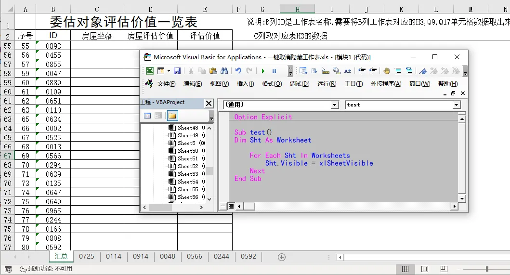
Task: Click the Break pause icon
Action: tap(274, 71)
